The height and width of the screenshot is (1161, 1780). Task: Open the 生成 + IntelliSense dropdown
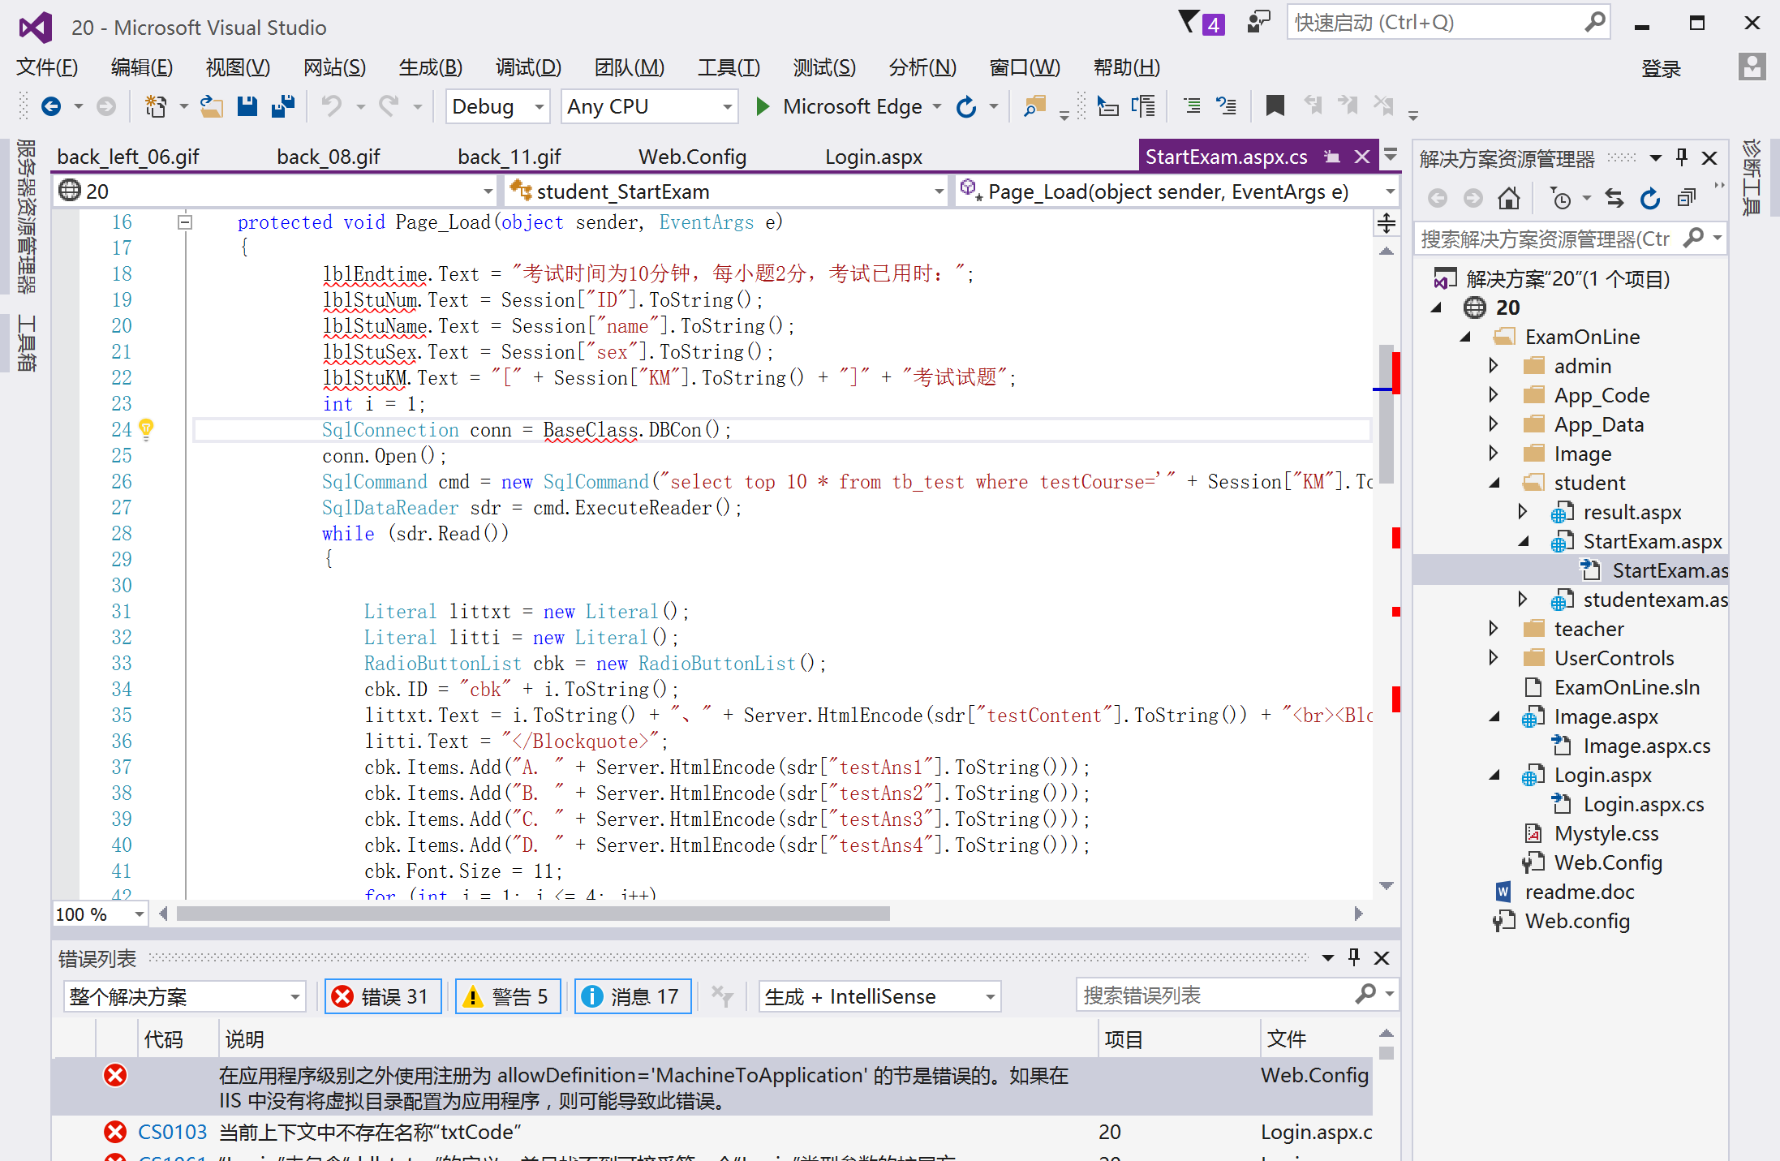[879, 996]
